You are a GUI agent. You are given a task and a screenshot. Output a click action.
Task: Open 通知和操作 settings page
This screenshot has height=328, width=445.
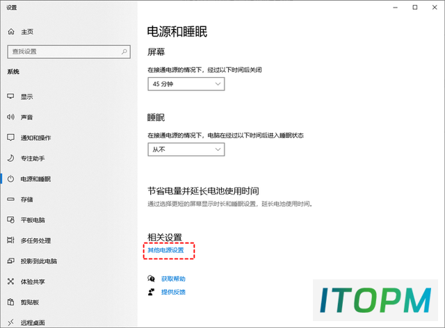(35, 138)
